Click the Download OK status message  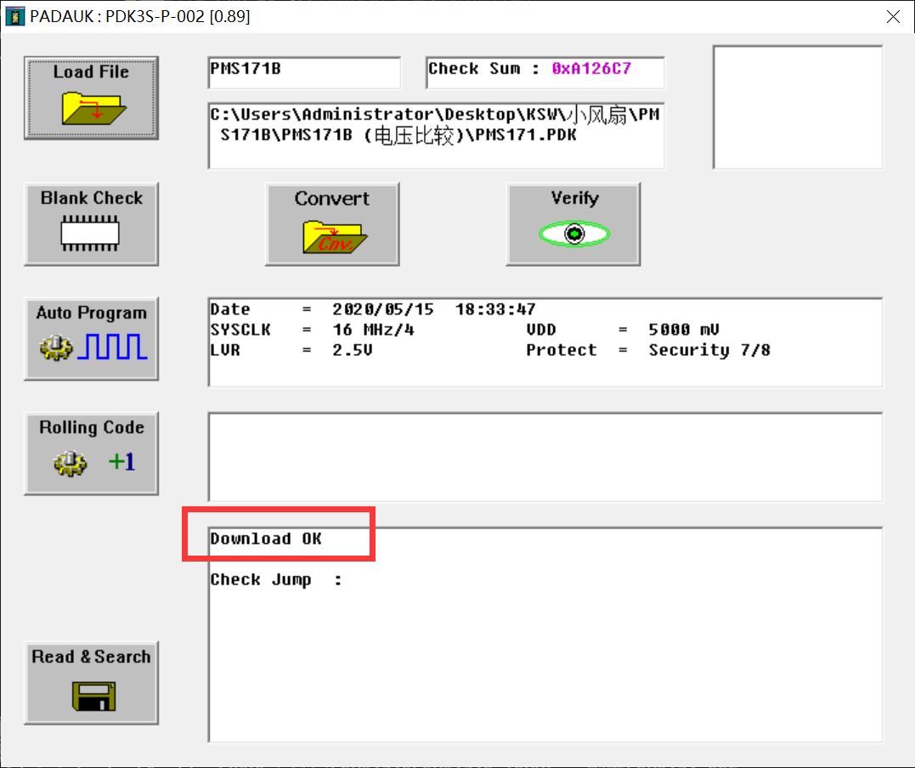266,539
